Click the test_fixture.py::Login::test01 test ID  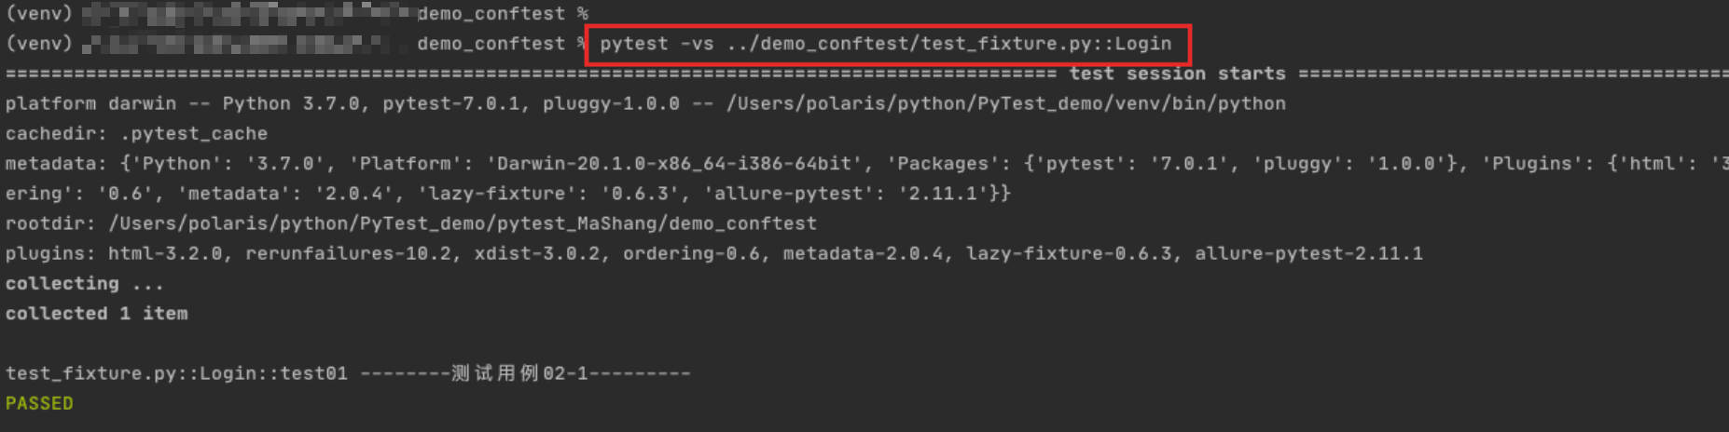point(176,373)
